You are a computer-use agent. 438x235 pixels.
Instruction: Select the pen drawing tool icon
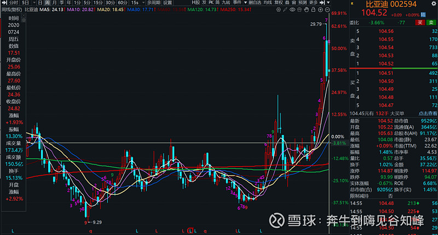[x=285, y=9]
